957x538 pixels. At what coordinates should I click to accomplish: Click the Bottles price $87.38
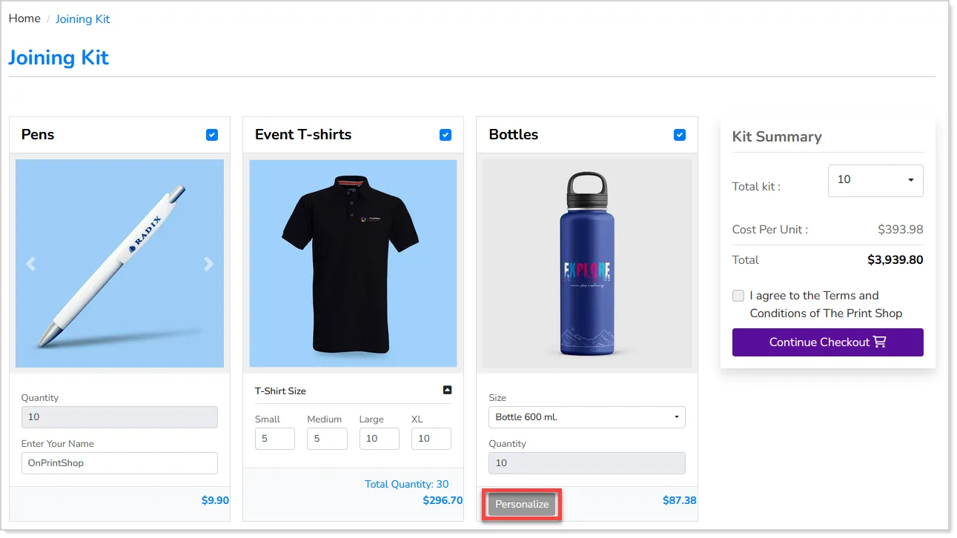(x=680, y=500)
